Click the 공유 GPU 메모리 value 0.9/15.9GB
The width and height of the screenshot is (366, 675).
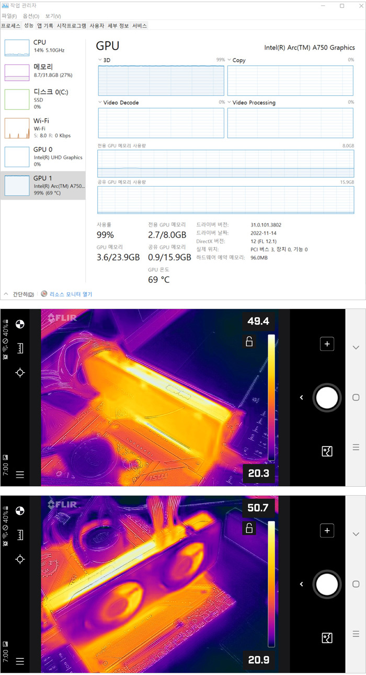coord(169,257)
